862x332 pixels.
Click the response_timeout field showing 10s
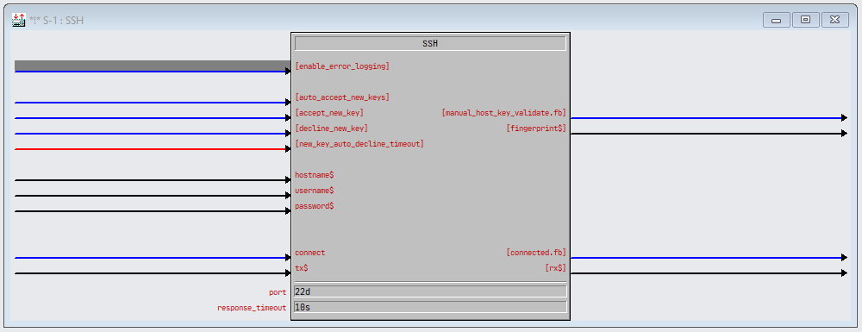tap(430, 307)
